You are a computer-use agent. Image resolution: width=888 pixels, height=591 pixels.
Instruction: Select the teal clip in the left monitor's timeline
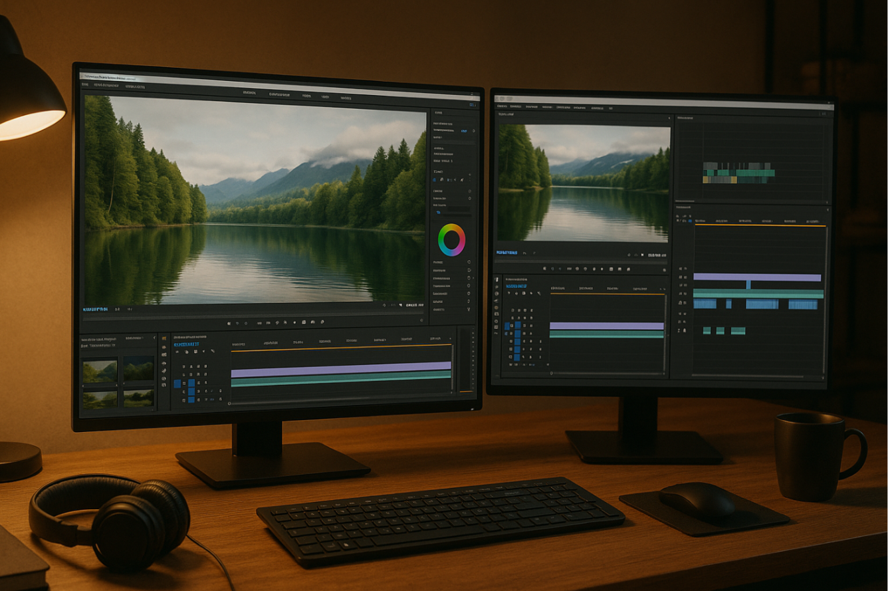341,379
